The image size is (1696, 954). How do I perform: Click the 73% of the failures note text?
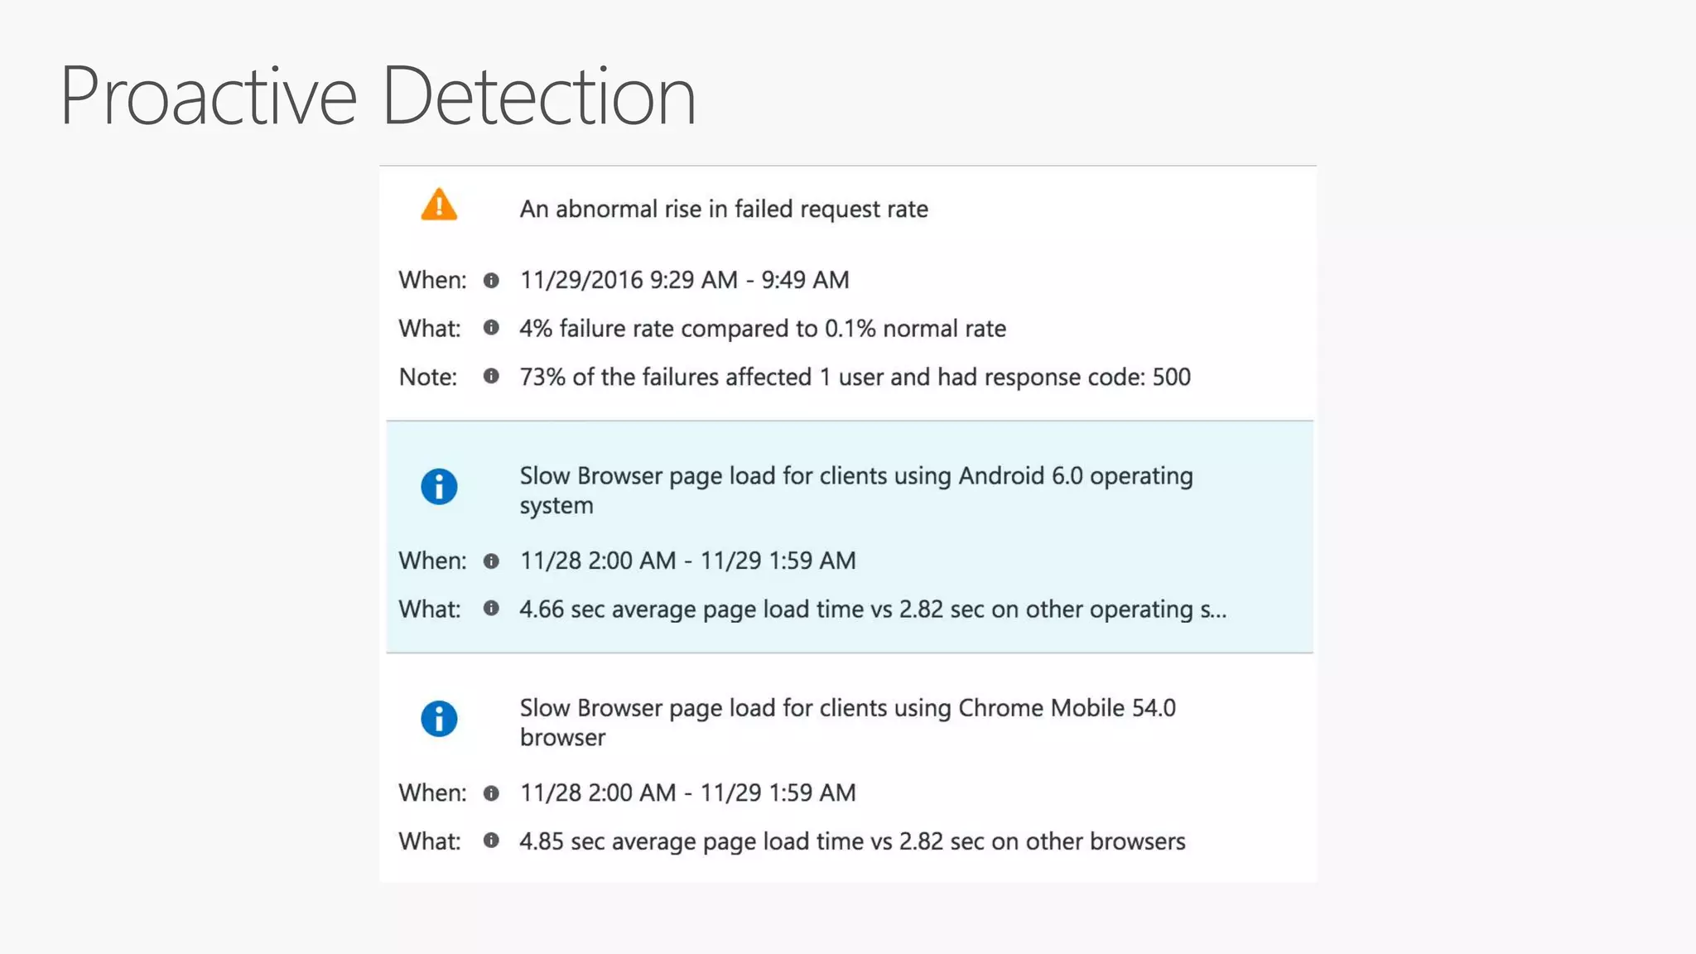click(855, 377)
